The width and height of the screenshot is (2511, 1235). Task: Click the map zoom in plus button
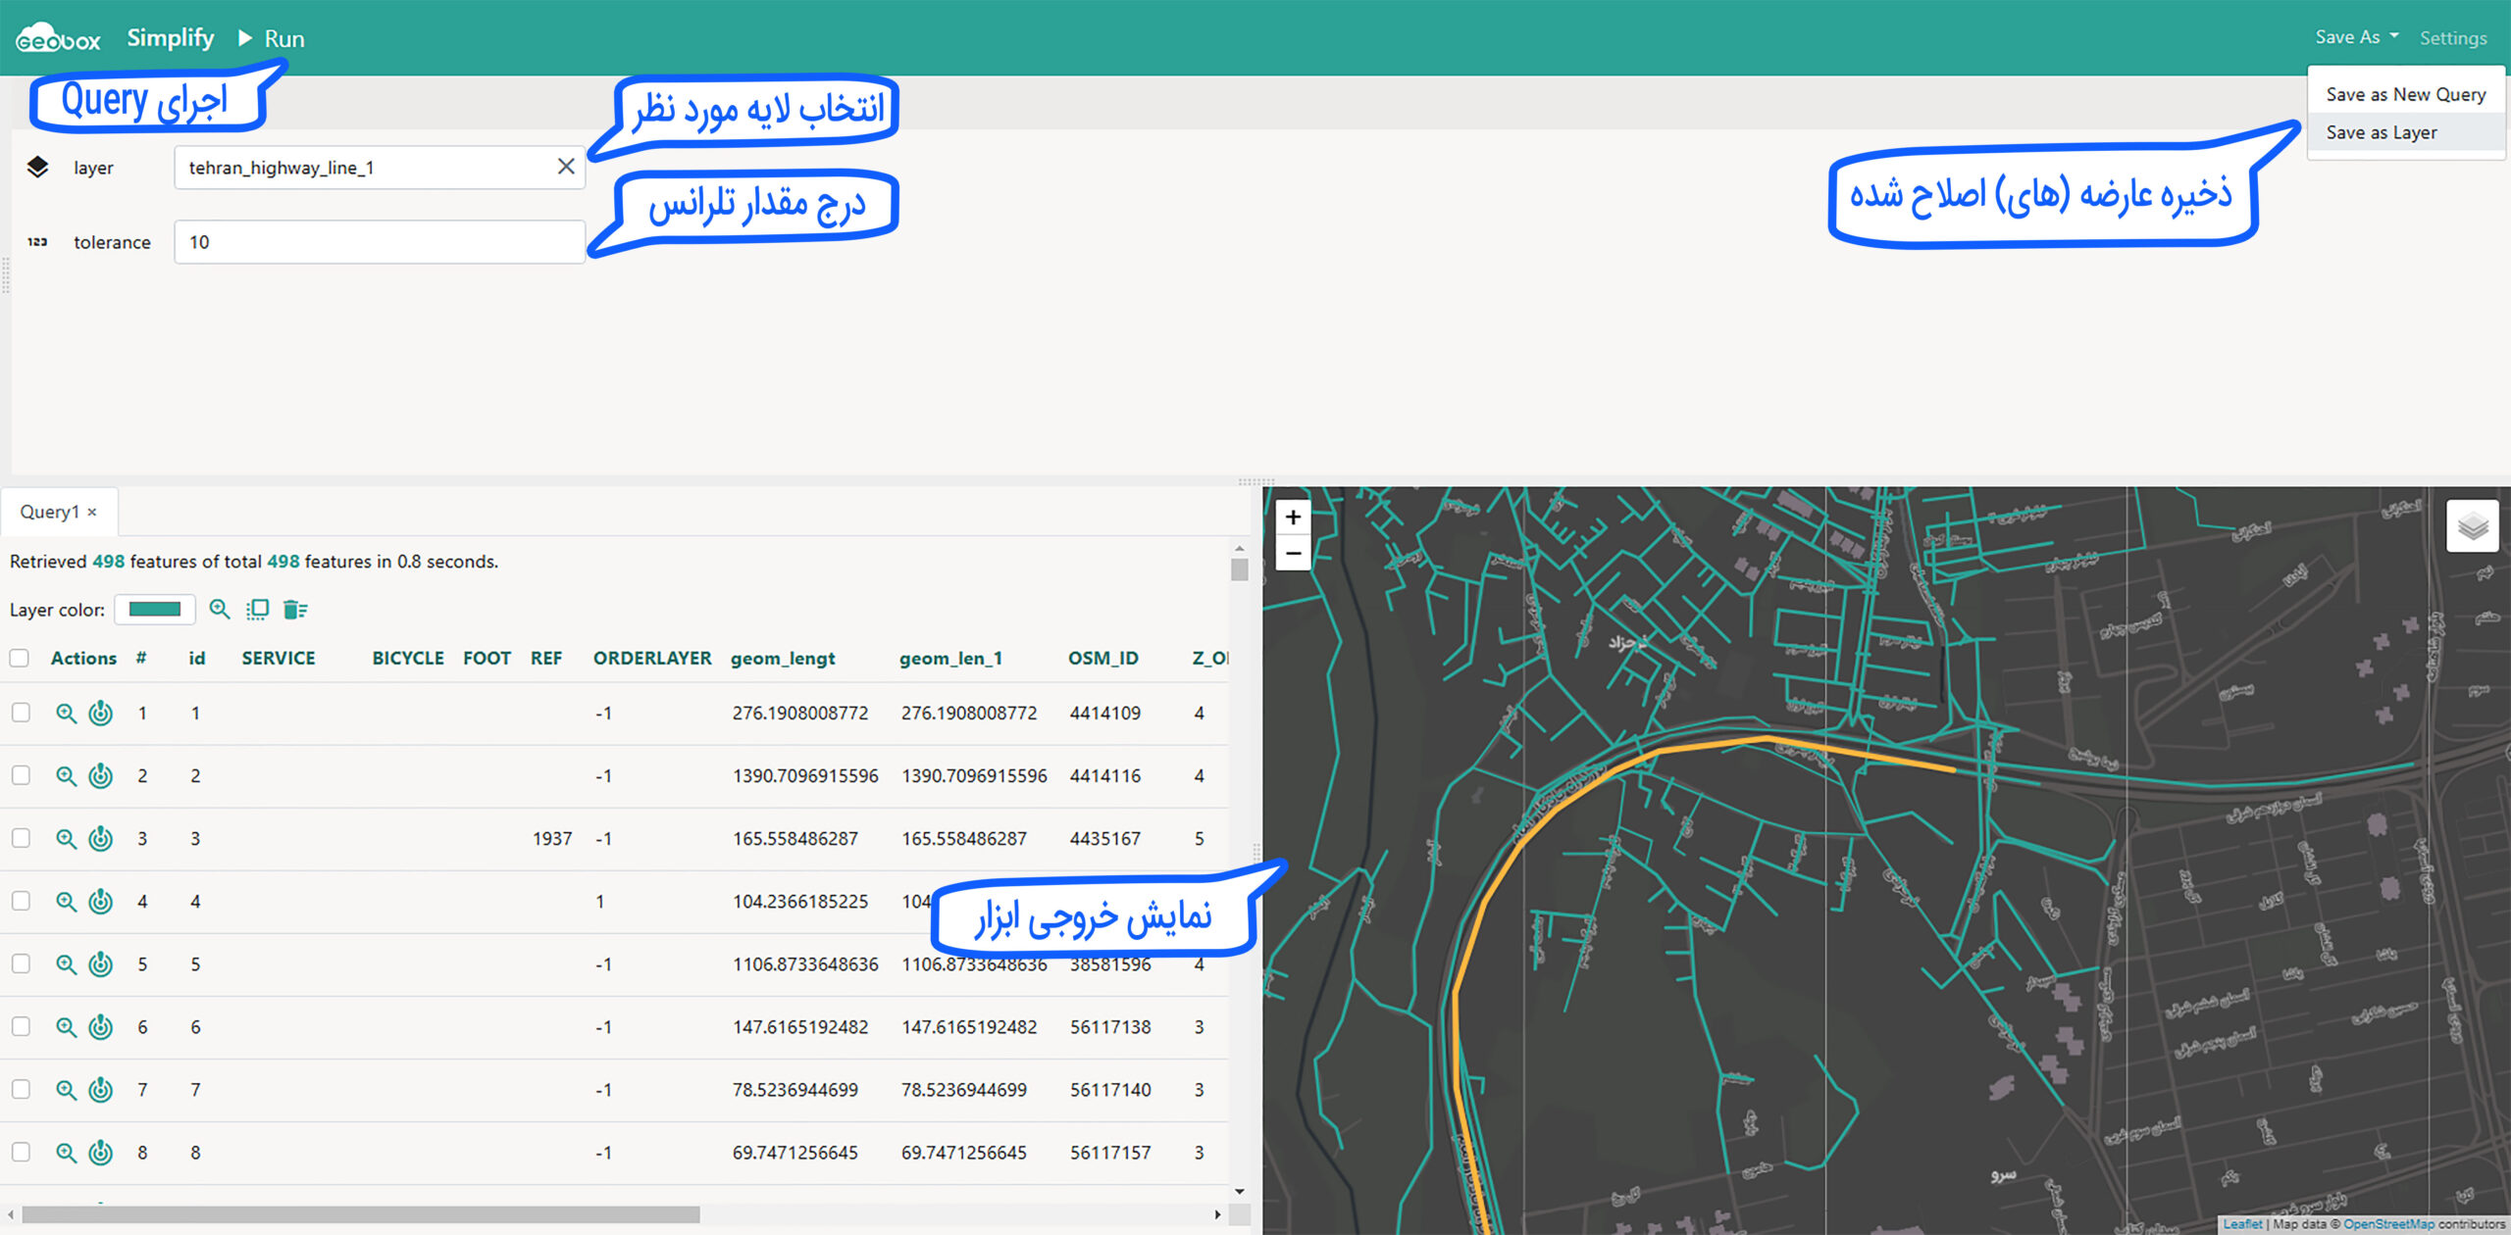[1293, 518]
